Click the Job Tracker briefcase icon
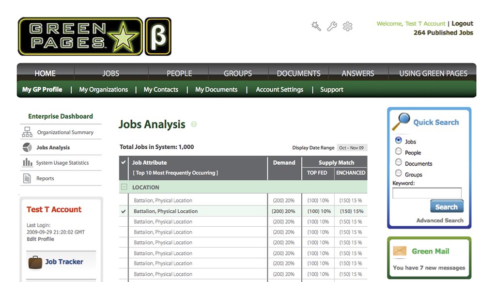The height and width of the screenshot is (282, 496). [35, 262]
